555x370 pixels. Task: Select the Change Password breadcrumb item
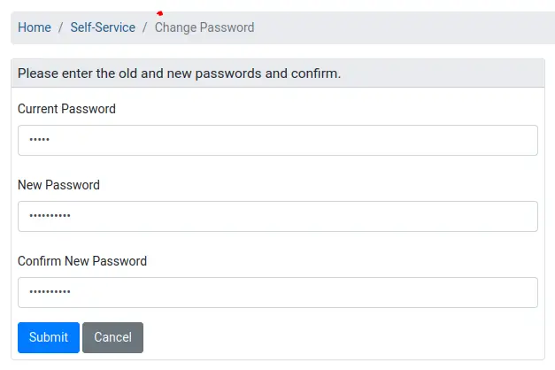pyautogui.click(x=204, y=27)
